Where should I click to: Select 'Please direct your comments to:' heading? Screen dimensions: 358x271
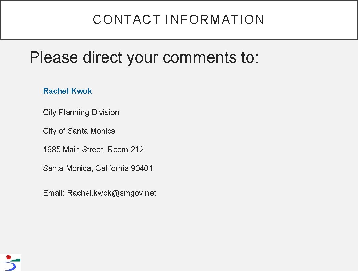144,57
